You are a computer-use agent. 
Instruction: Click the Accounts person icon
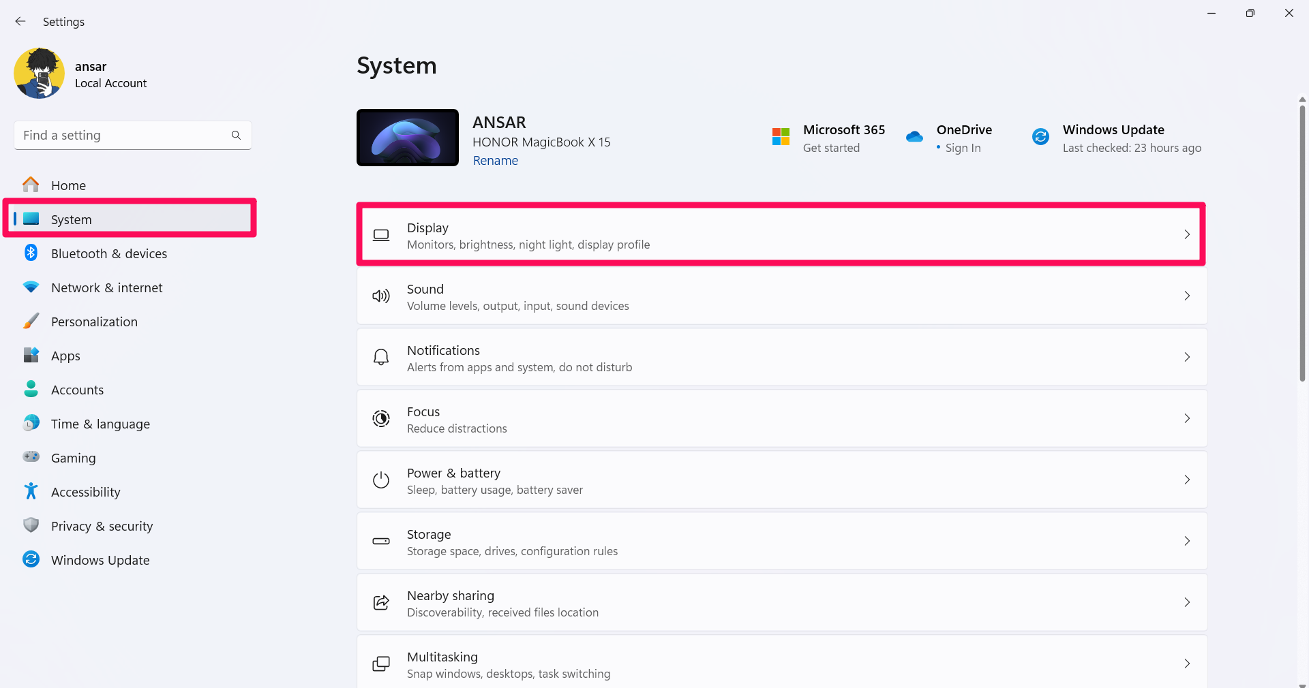pos(31,389)
